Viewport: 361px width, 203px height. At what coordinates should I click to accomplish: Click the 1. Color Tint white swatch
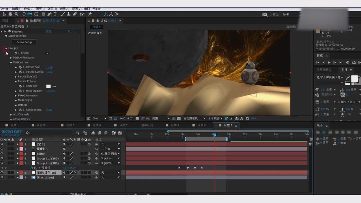[x=49, y=86]
